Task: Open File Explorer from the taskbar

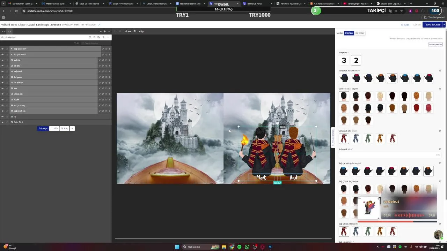Action: (224, 247)
